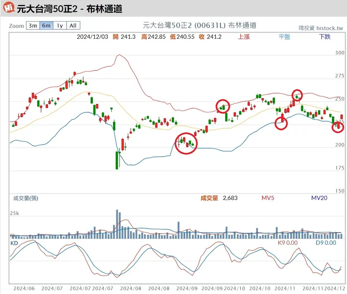Click the 300 price axis label

click(x=339, y=52)
